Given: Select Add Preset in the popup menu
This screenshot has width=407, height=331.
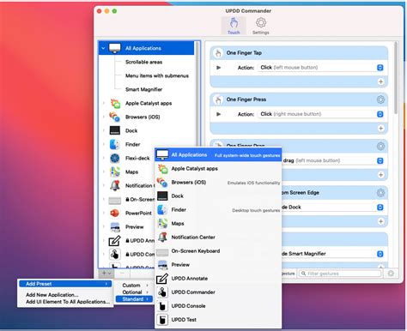Looking at the screenshot, I should (x=66, y=284).
